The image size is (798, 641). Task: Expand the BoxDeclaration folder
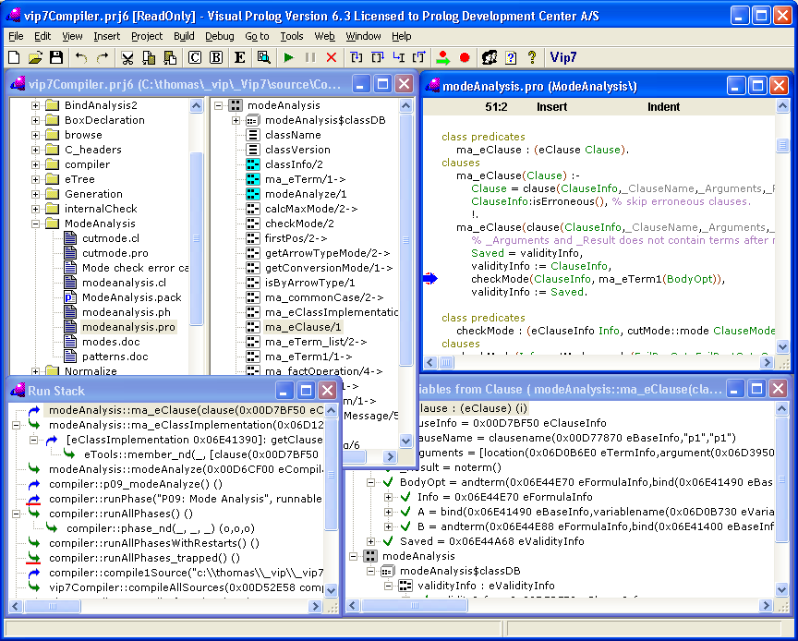(x=35, y=121)
